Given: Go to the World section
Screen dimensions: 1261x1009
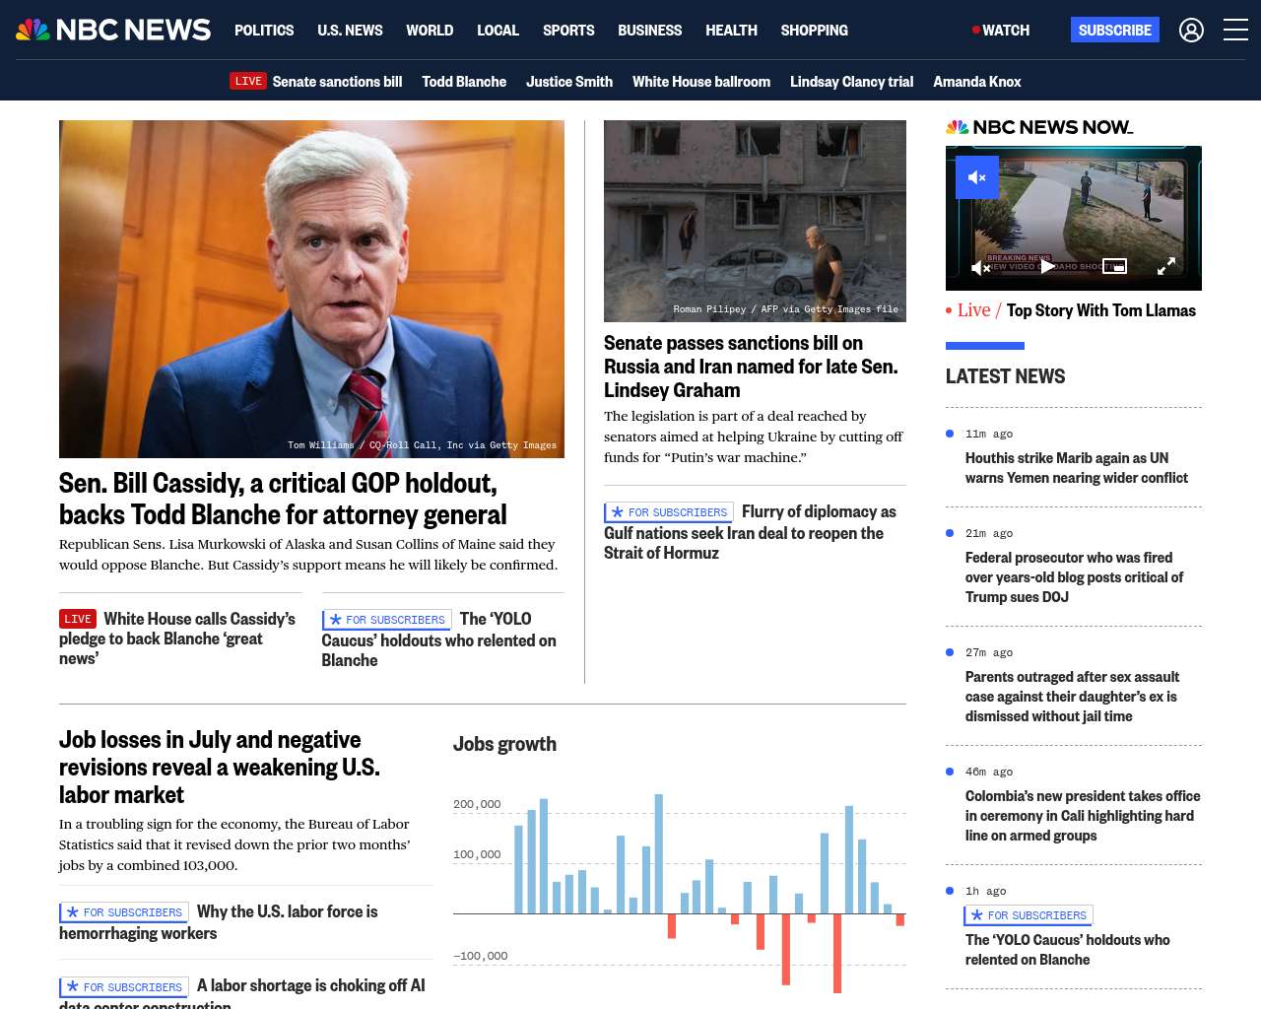Looking at the screenshot, I should point(430,31).
